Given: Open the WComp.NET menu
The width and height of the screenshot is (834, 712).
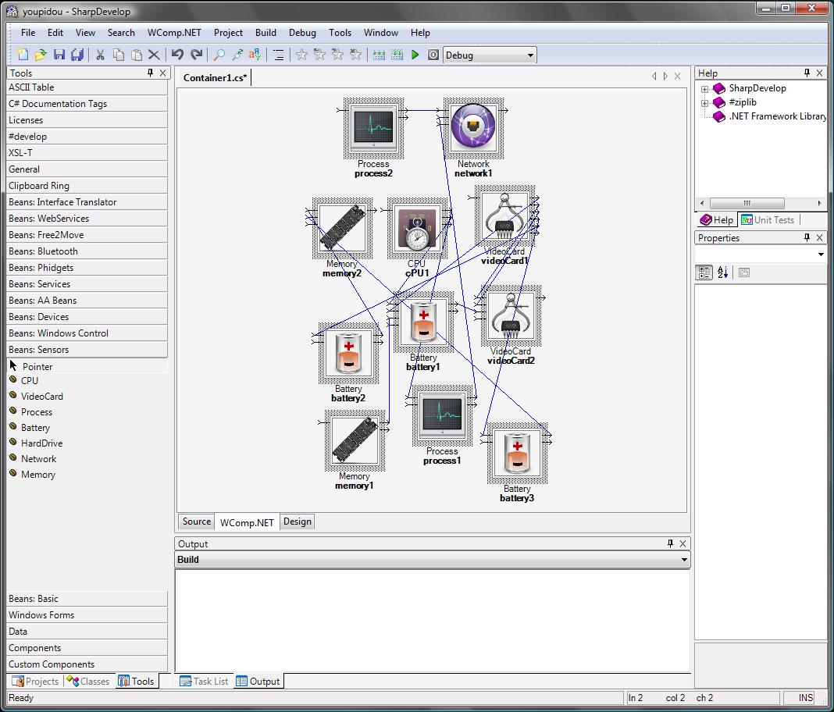Looking at the screenshot, I should pos(174,33).
